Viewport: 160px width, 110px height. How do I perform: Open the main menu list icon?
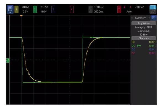(x=10, y=9)
